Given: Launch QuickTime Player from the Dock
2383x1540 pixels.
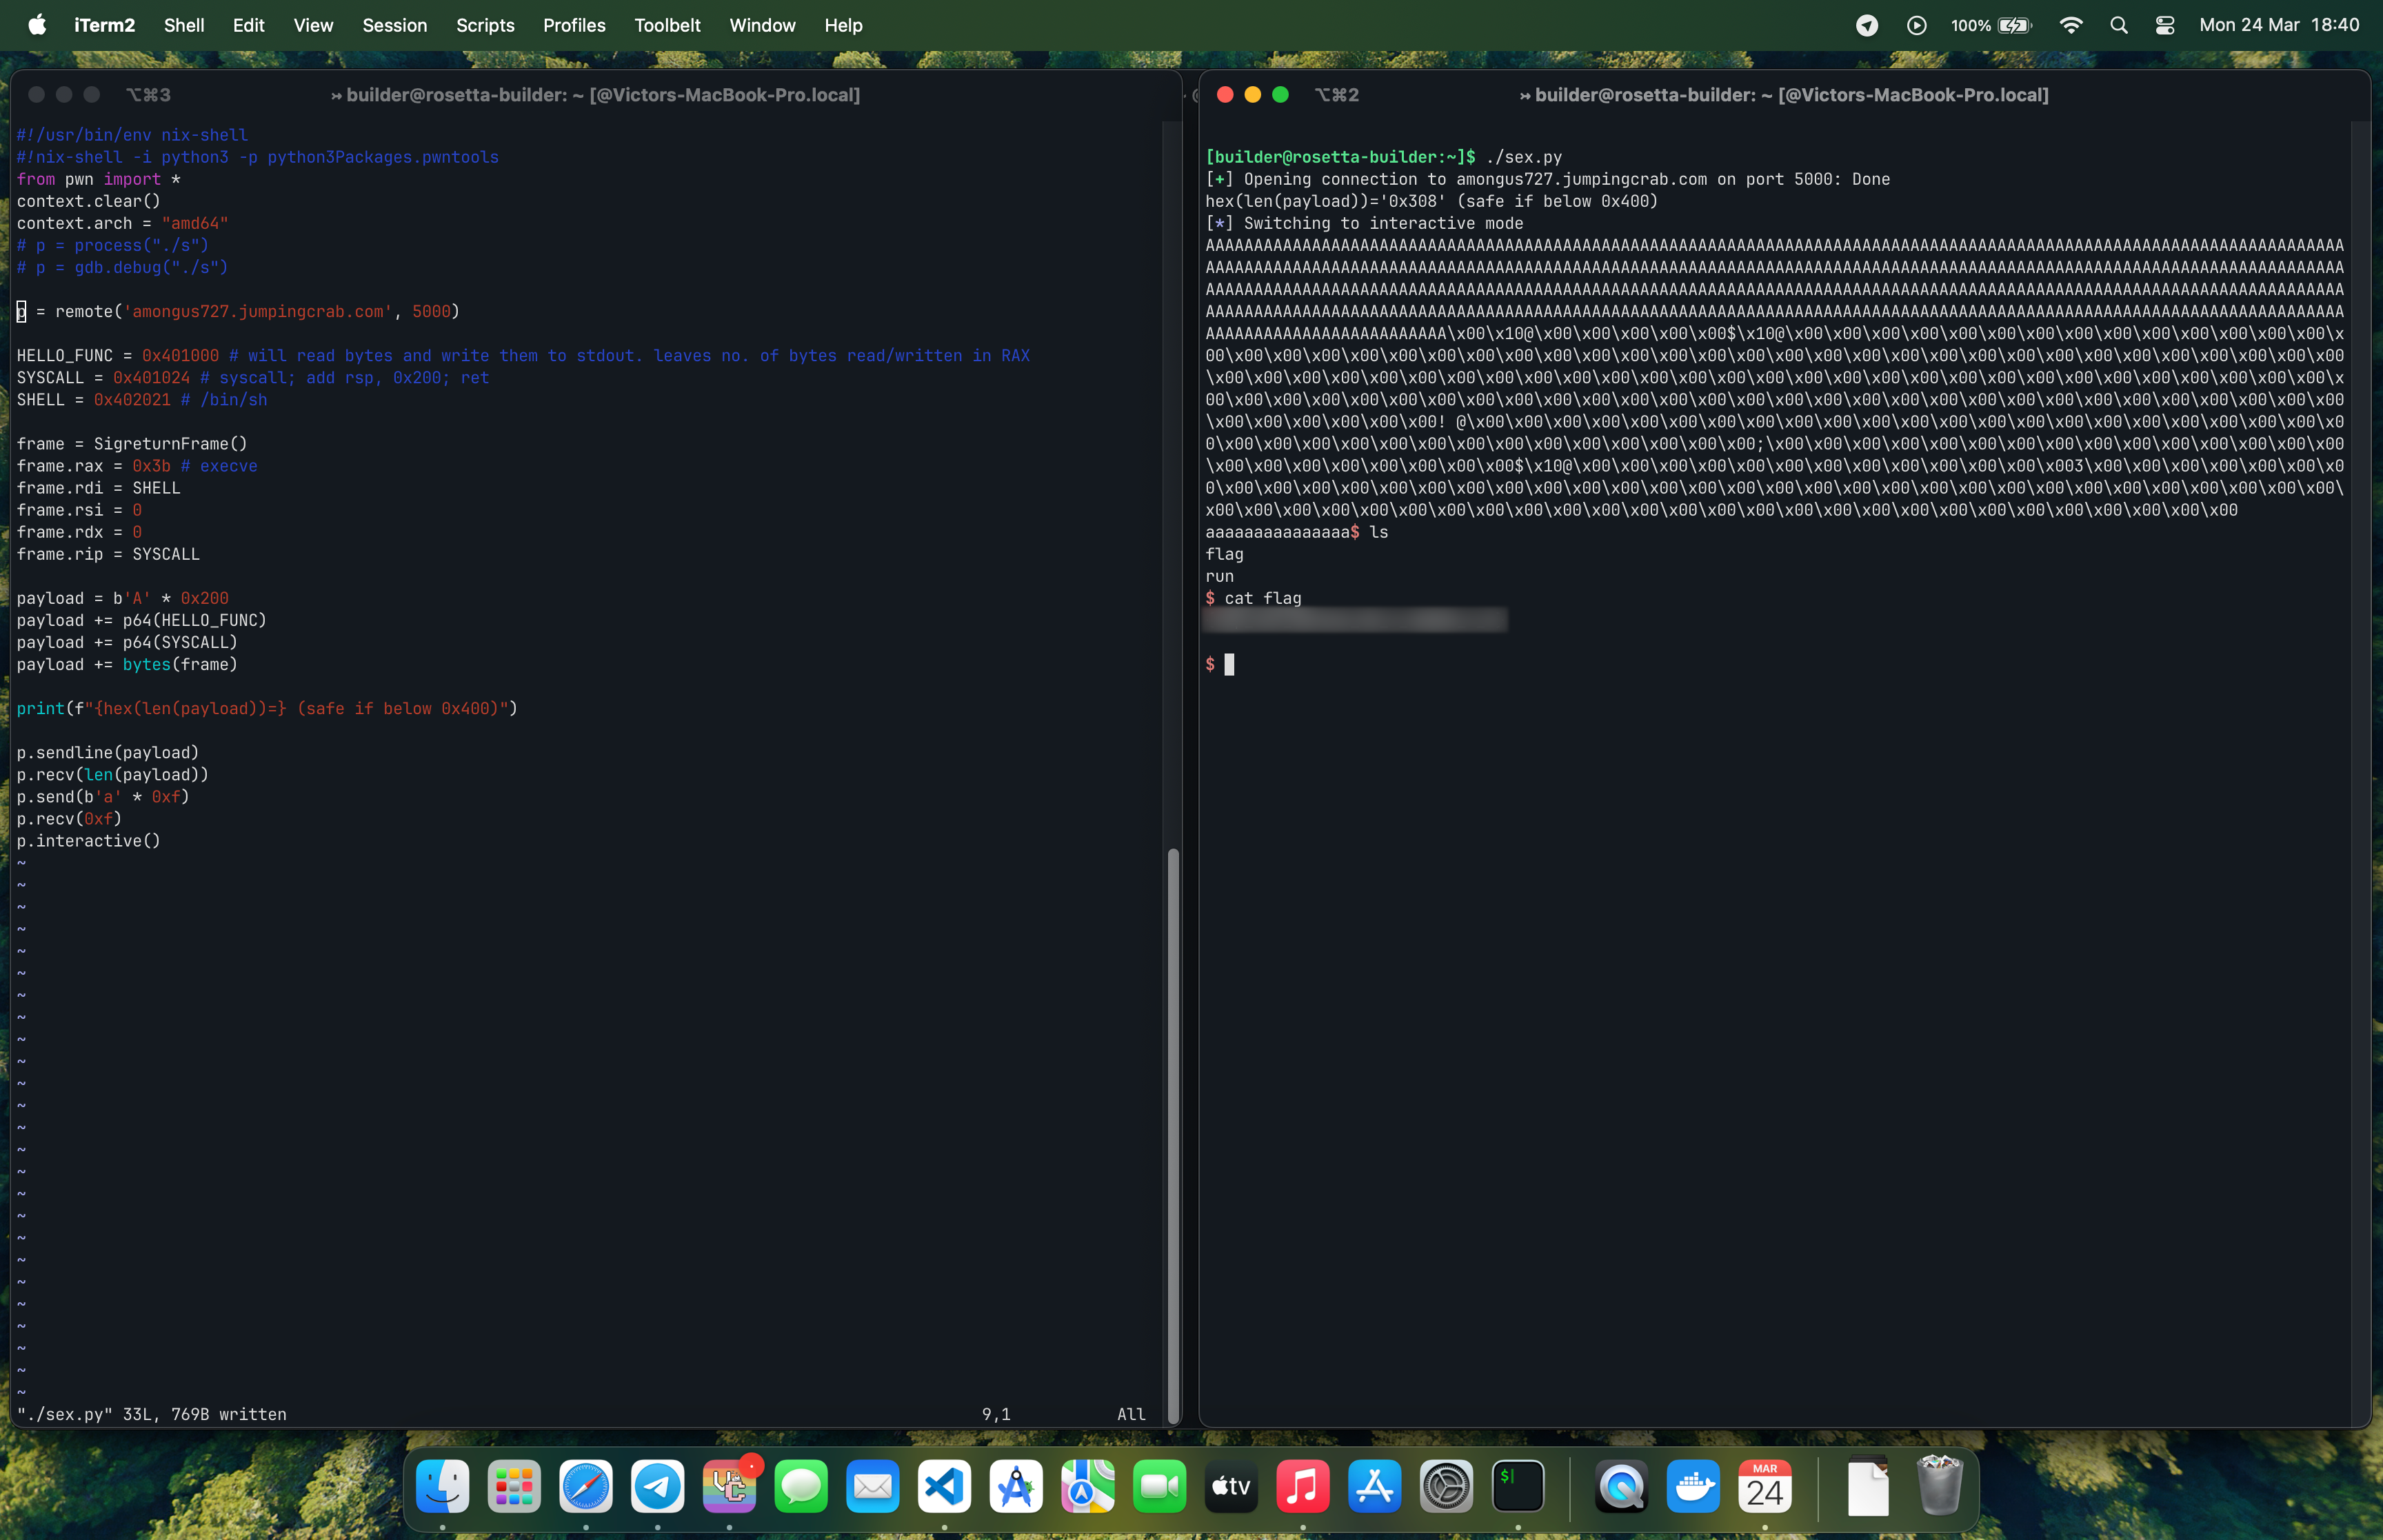Looking at the screenshot, I should (1621, 1486).
